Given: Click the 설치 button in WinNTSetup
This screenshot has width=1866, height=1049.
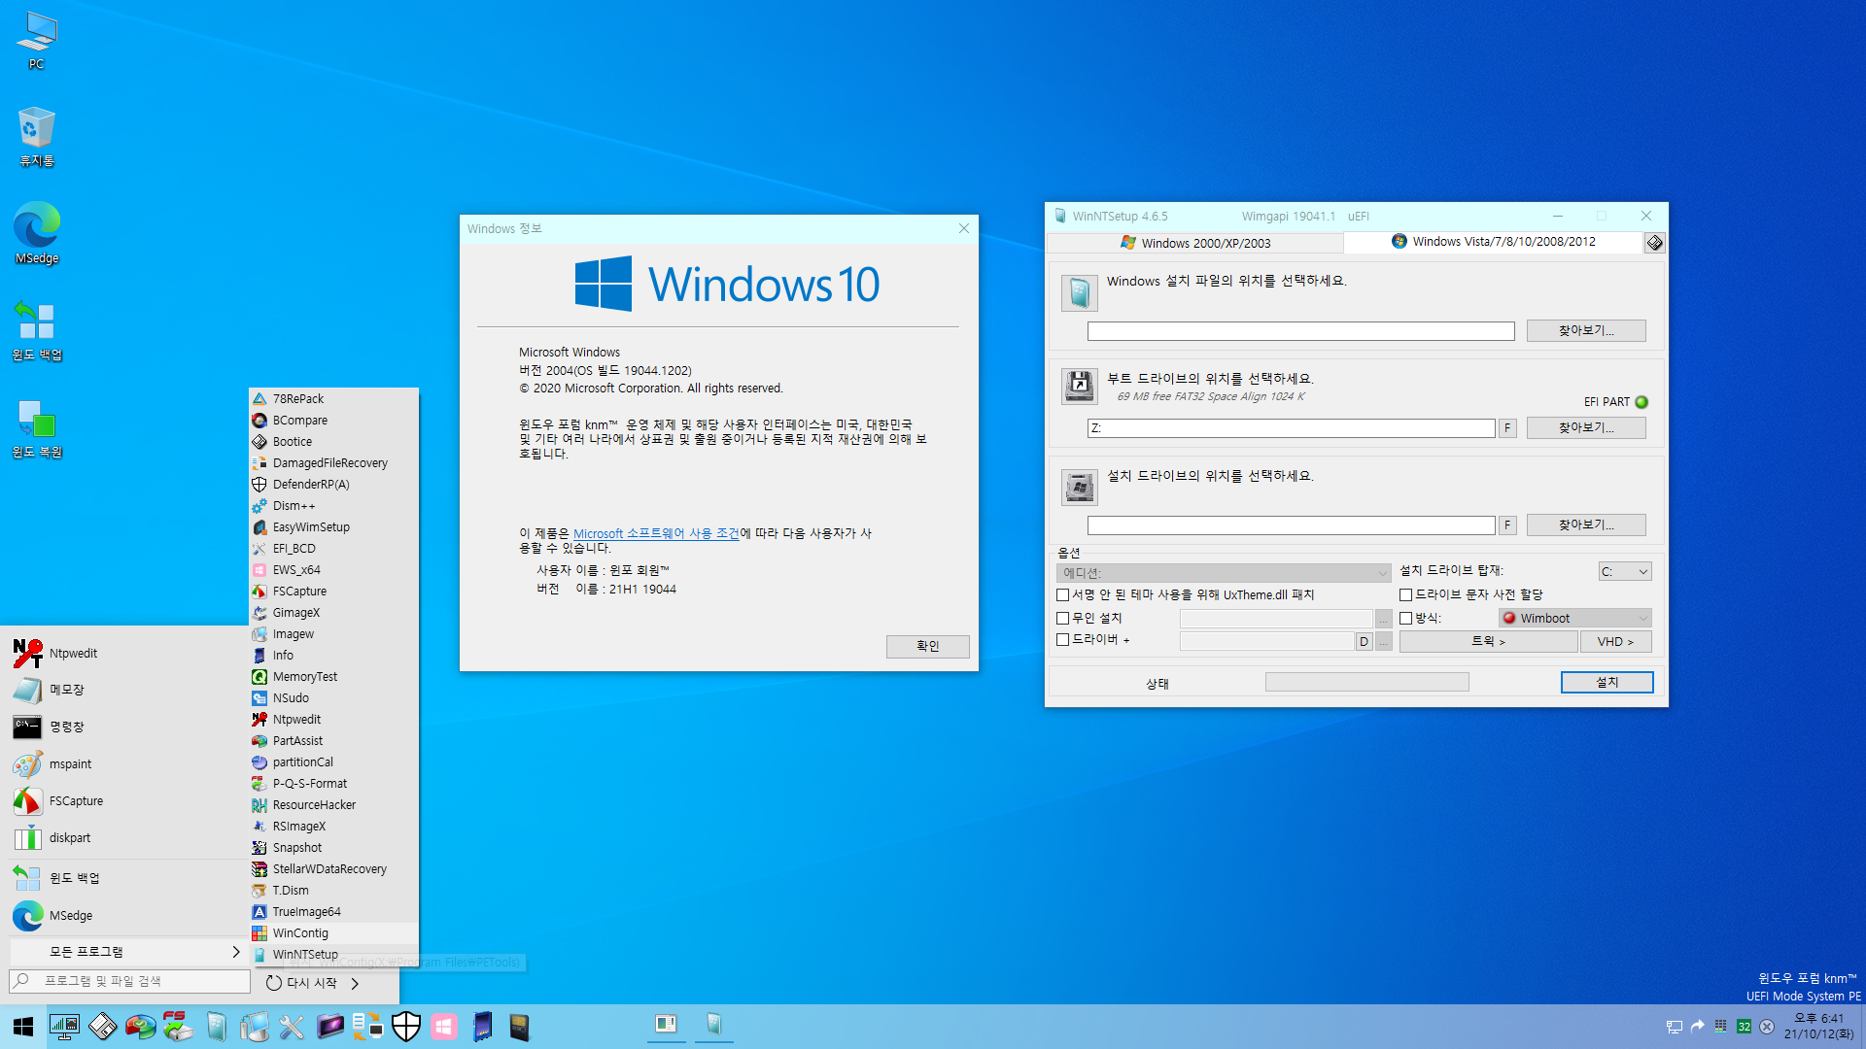Looking at the screenshot, I should coord(1607,683).
